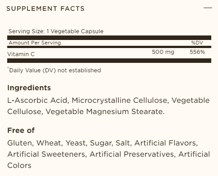
Task: Click the SUPPLEMENT FACTS heading
Action: pyautogui.click(x=45, y=9)
